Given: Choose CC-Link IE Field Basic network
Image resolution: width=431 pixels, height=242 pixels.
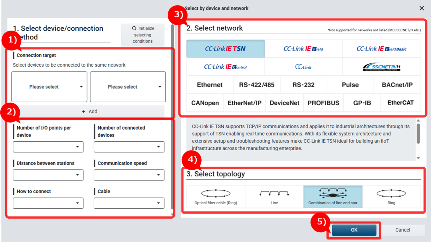Looking at the screenshot, I should coord(382,49).
